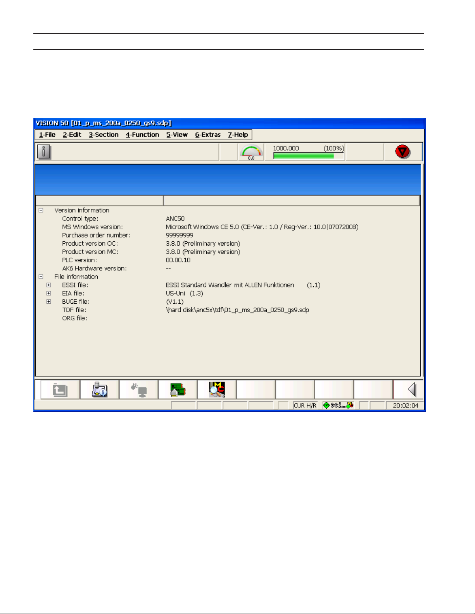Open the 7-Help menu
Viewport: 475px width, 614px height.
tap(238, 135)
